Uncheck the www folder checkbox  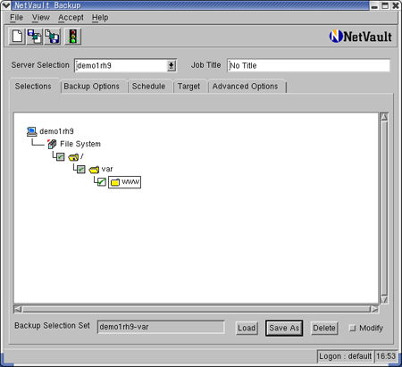point(102,182)
